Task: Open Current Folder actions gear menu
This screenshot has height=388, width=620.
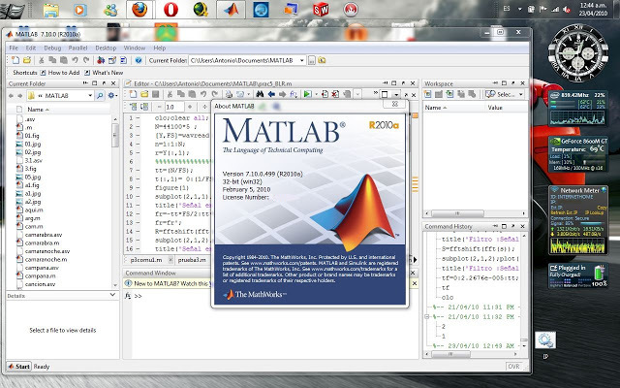Action: tap(112, 95)
